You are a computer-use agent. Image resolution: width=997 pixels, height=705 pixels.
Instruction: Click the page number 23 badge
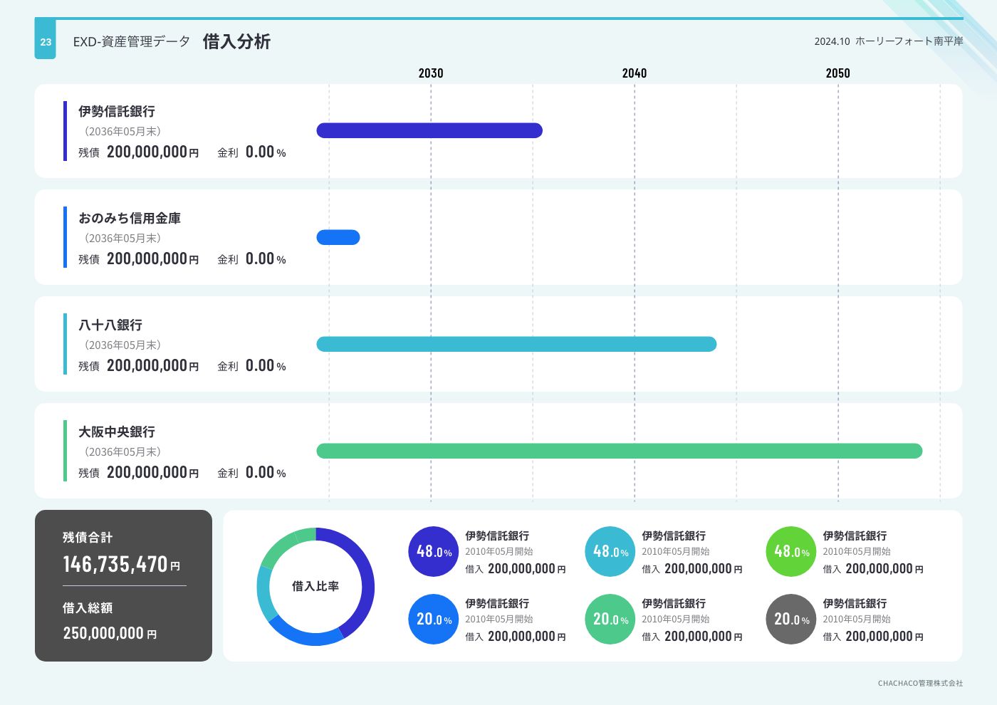46,41
